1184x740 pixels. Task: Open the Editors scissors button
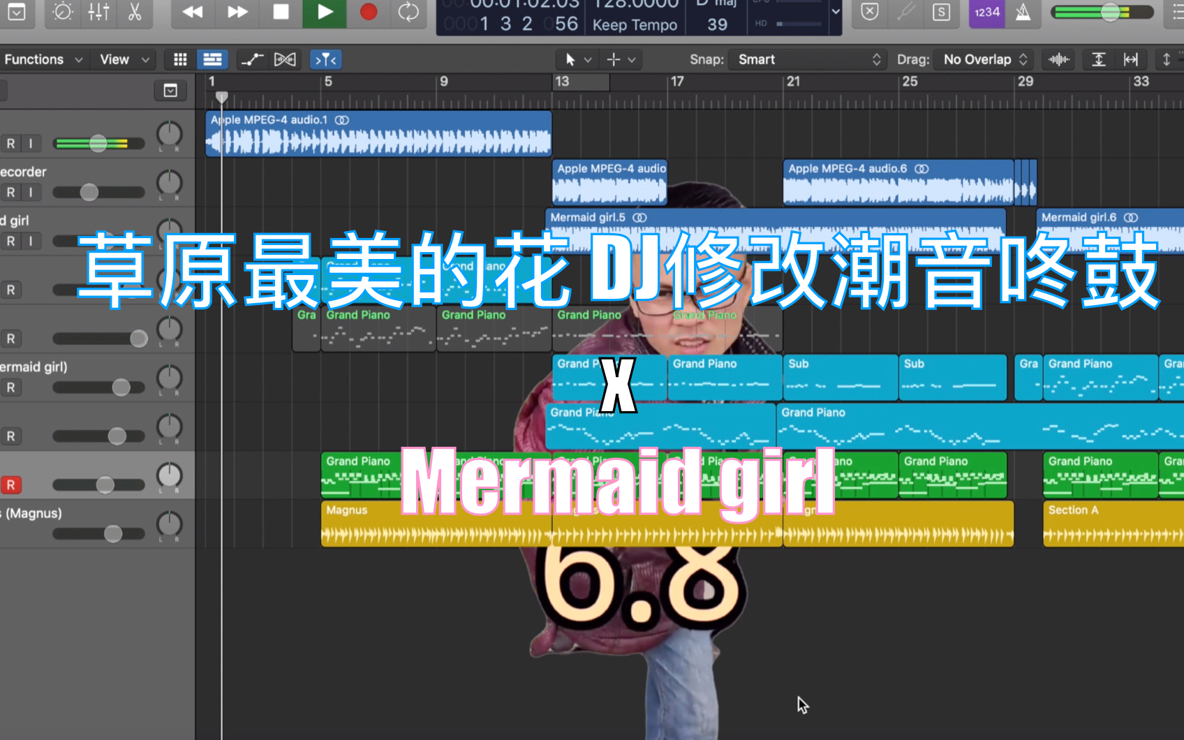[x=135, y=12]
